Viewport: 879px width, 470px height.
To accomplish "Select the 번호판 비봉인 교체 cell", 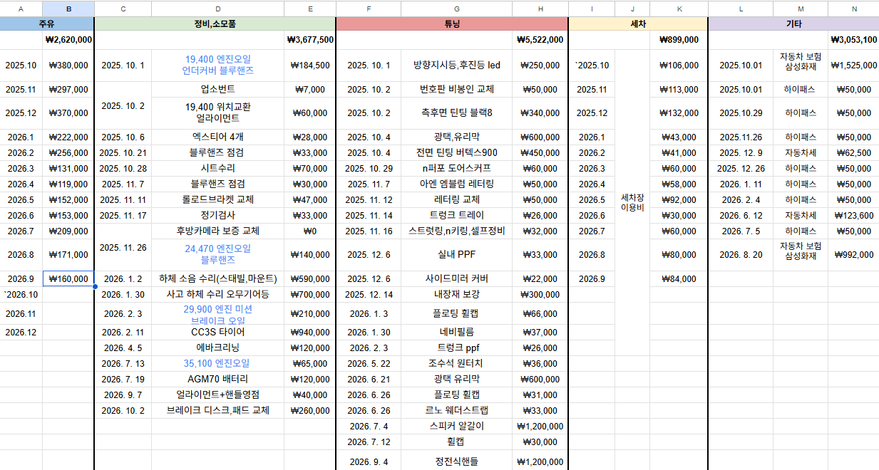I will click(456, 90).
